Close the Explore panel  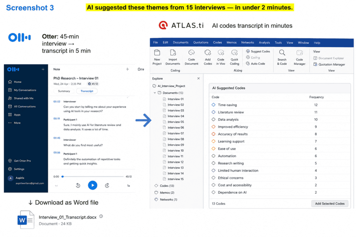click(x=199, y=78)
